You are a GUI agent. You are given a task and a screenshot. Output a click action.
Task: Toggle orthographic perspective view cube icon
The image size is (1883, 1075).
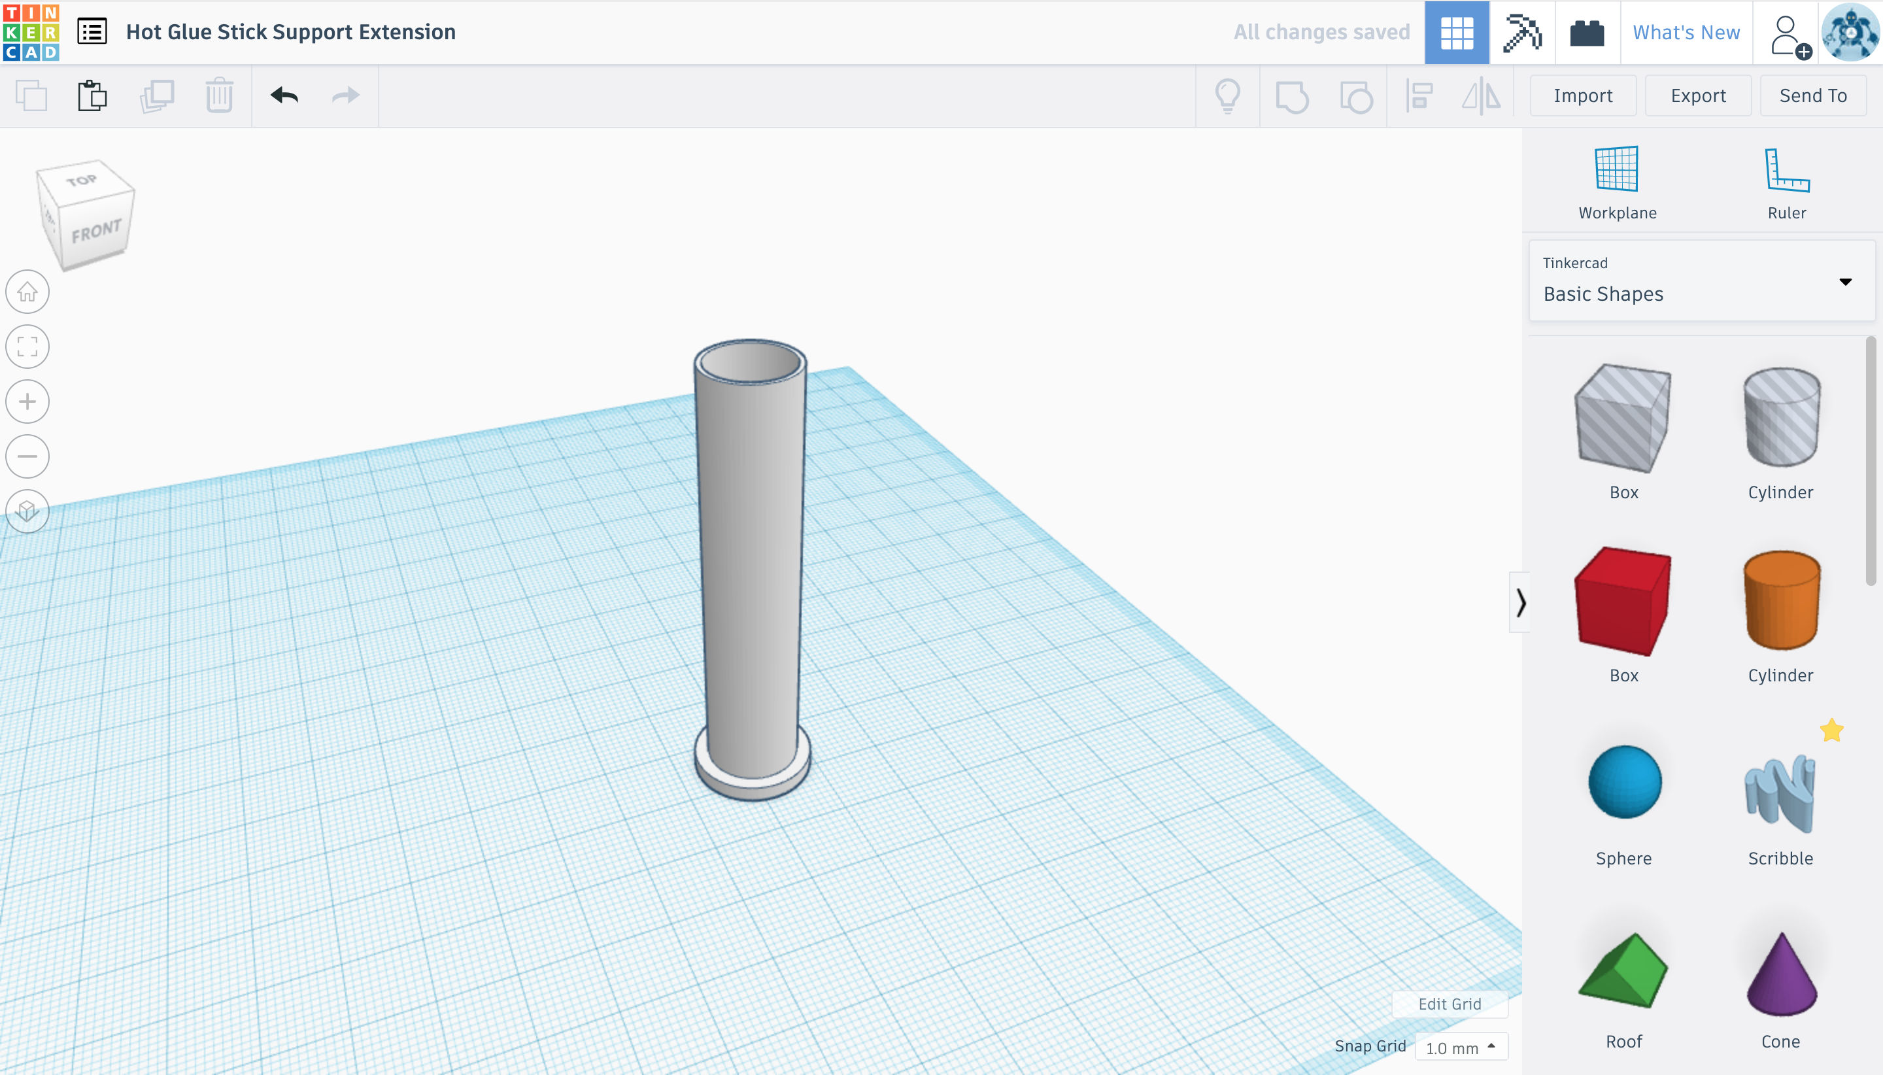(27, 511)
